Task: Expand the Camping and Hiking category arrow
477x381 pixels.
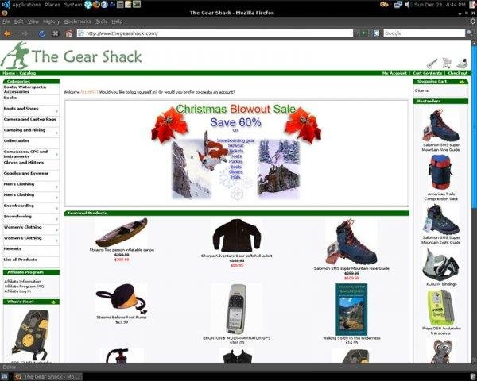Action: [x=57, y=133]
